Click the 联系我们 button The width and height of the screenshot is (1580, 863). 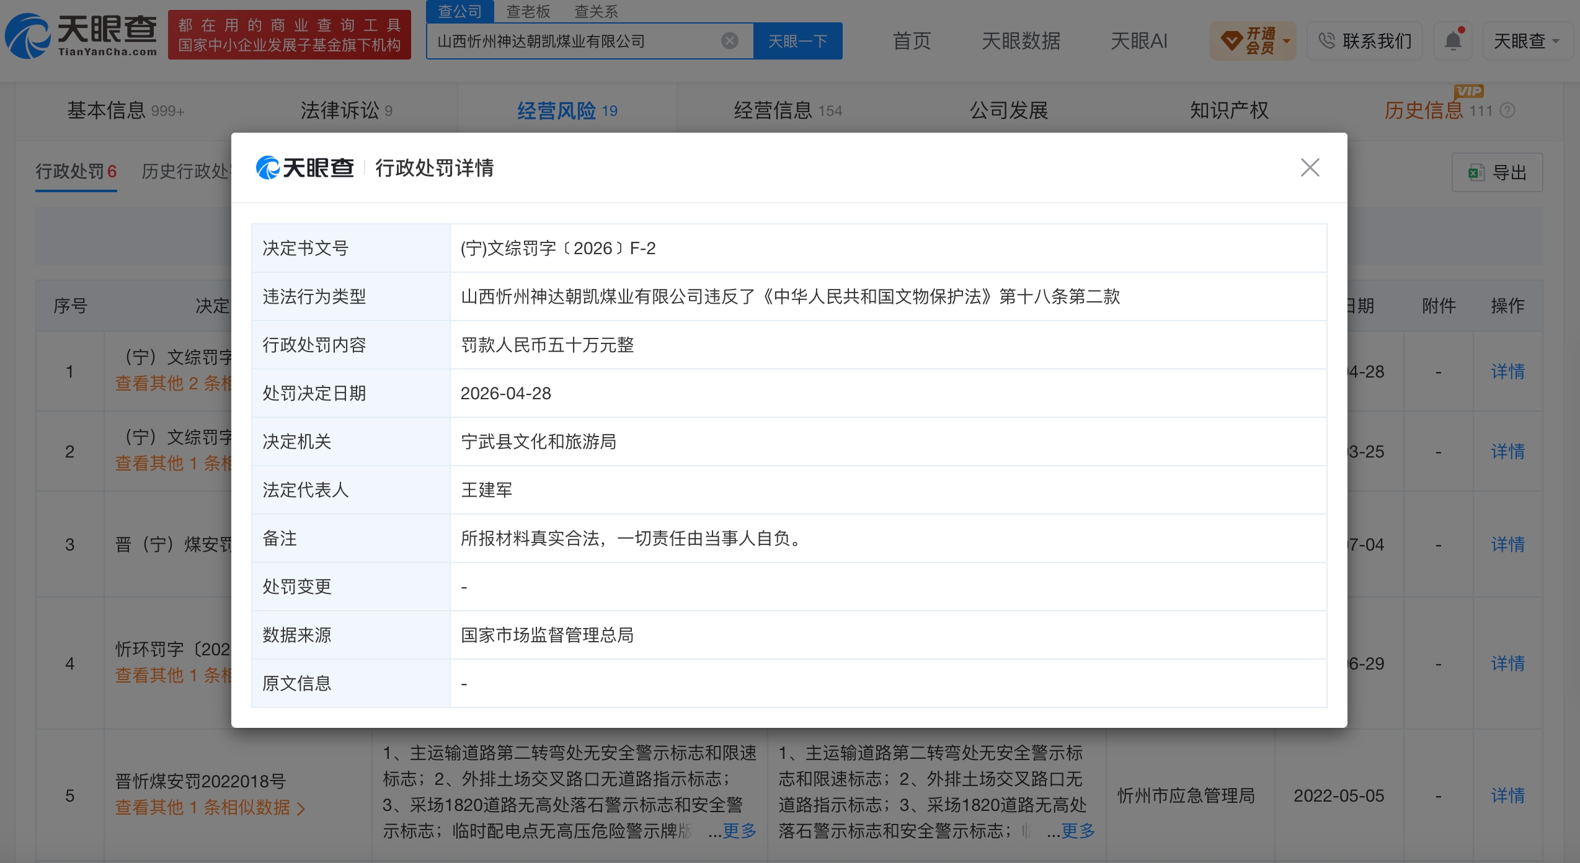(x=1364, y=41)
